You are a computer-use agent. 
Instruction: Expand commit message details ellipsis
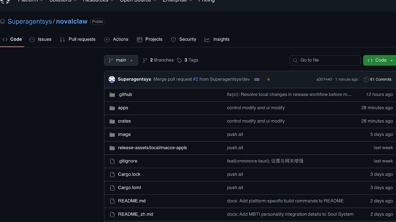[x=257, y=80]
